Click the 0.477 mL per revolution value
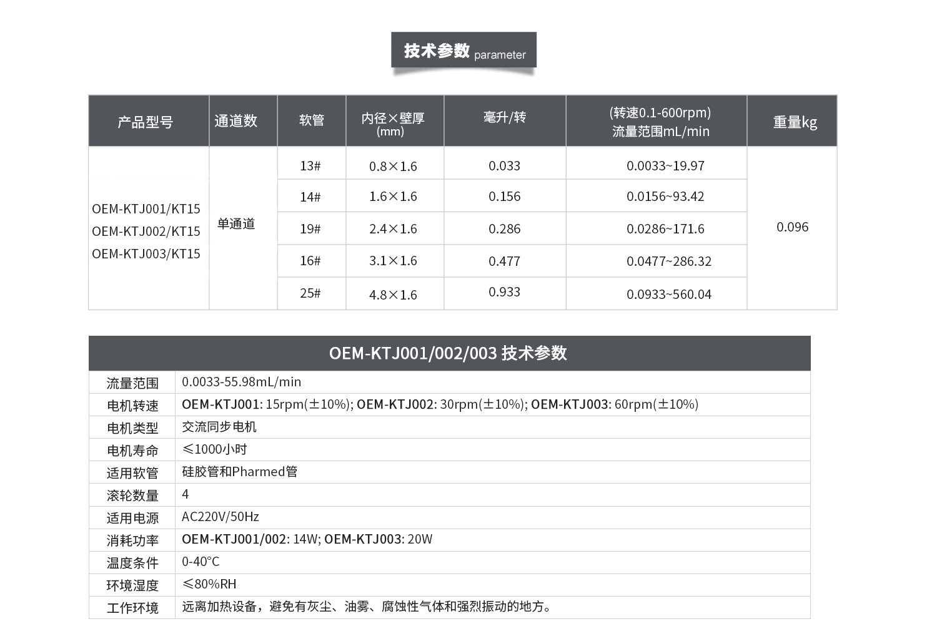Screen dimensions: 927x644 click(x=504, y=261)
